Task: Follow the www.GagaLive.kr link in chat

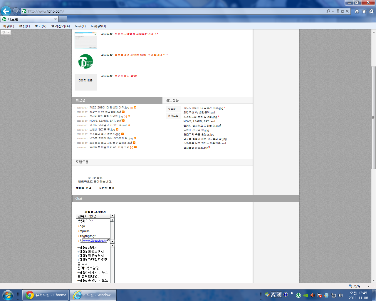Action: 95,241
